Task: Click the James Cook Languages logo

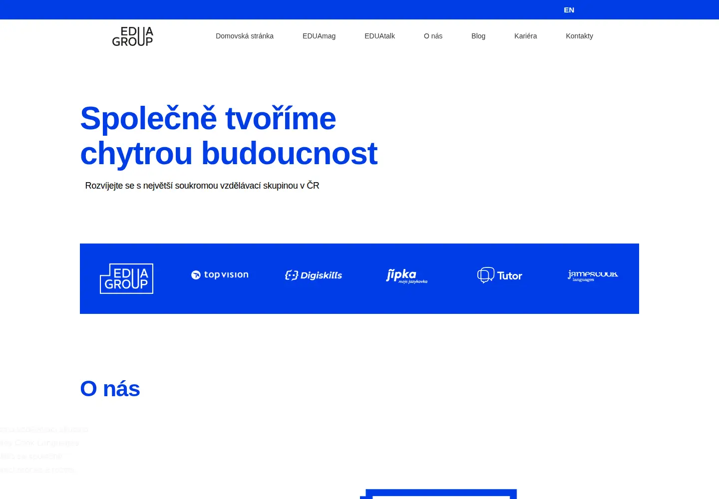Action: [593, 275]
